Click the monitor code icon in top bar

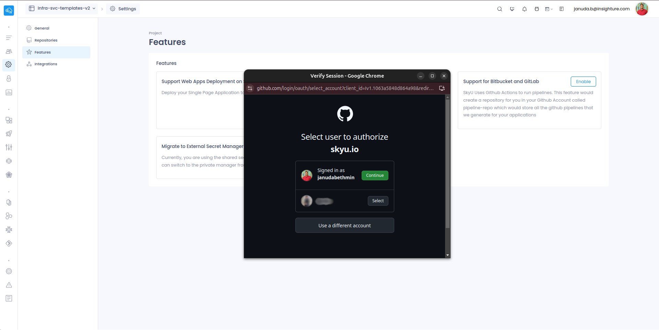tap(512, 9)
